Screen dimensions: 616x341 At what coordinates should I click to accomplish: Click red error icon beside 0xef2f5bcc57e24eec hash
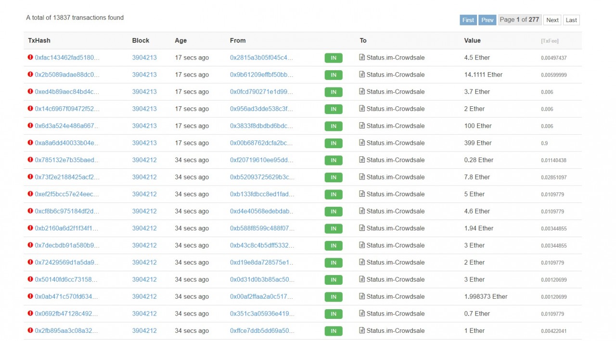tap(31, 194)
